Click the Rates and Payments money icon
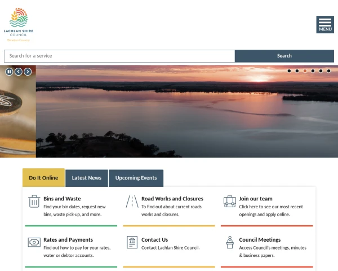 34,242
